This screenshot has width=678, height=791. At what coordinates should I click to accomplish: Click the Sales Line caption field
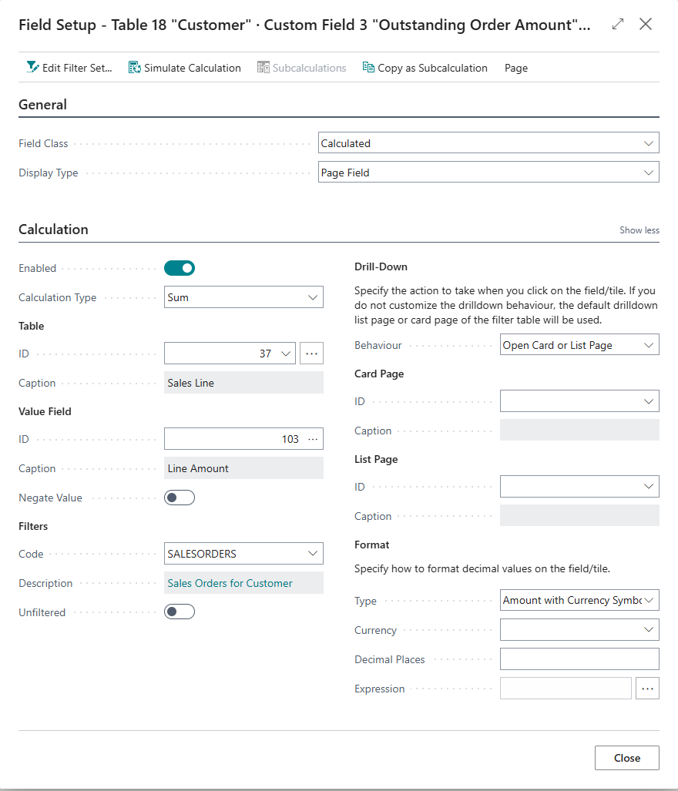coord(243,382)
